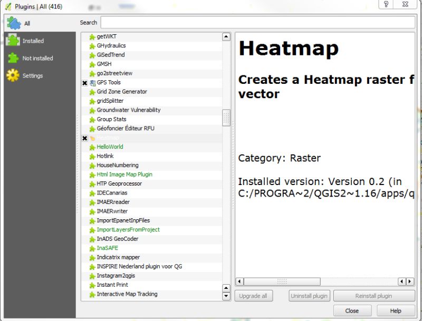Click the plugin list scroll-up arrow
Screen dimensions: 422x321
[227, 36]
